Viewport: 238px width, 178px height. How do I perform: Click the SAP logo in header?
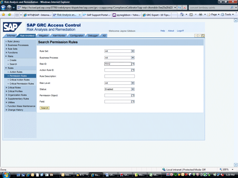(13, 27)
